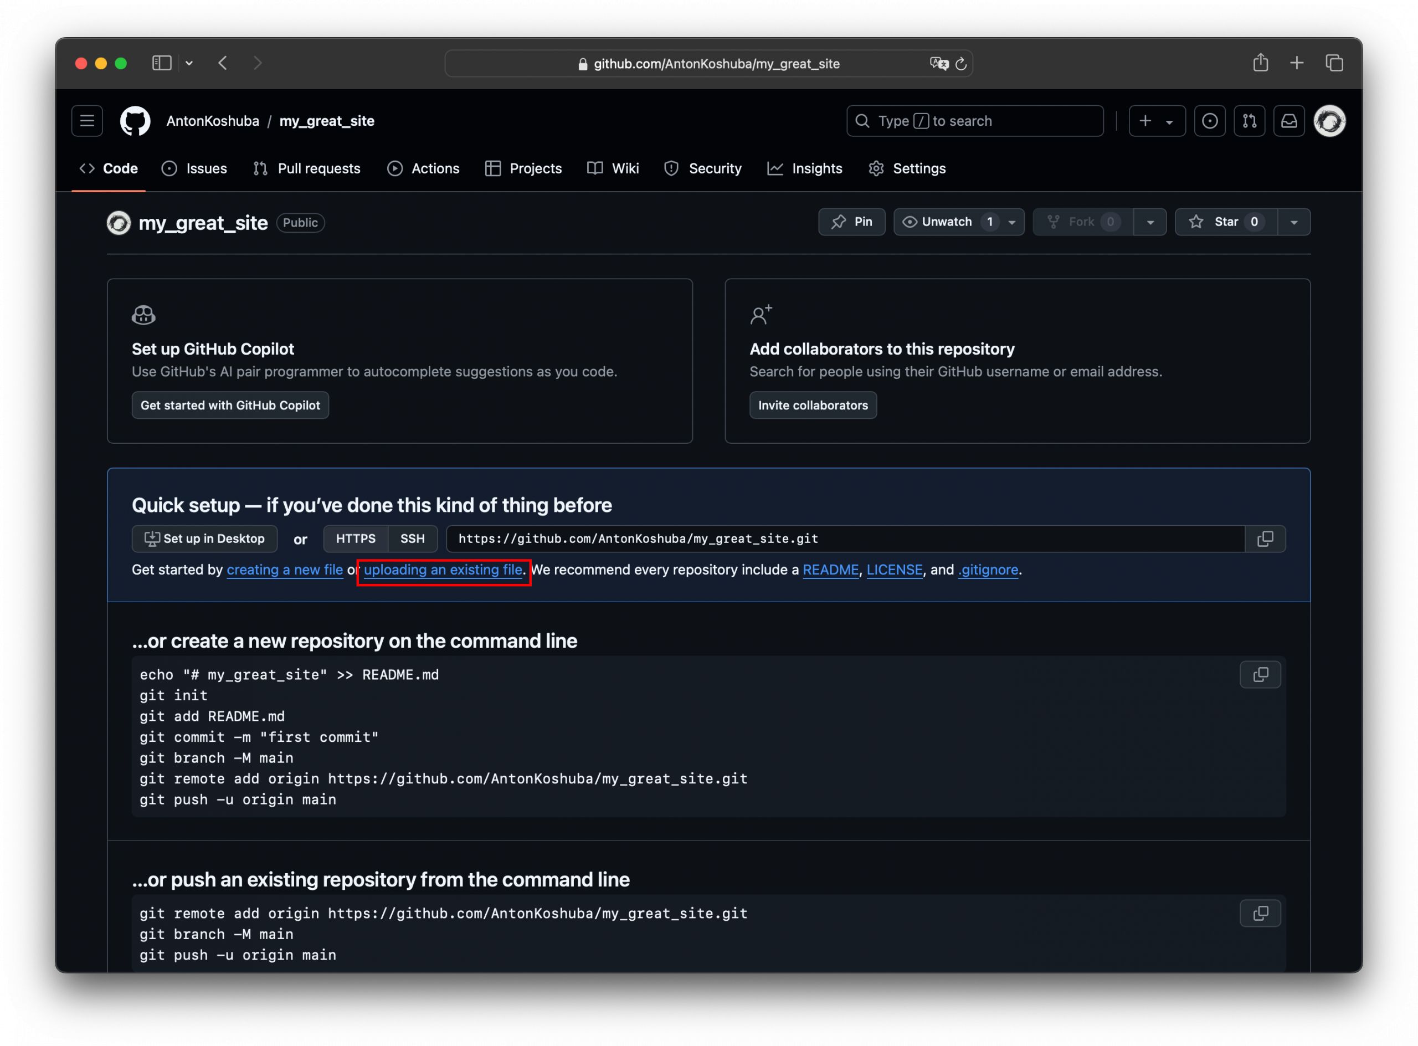Click the Star count badge showing 0
Viewport: 1418px width, 1046px height.
tap(1253, 222)
